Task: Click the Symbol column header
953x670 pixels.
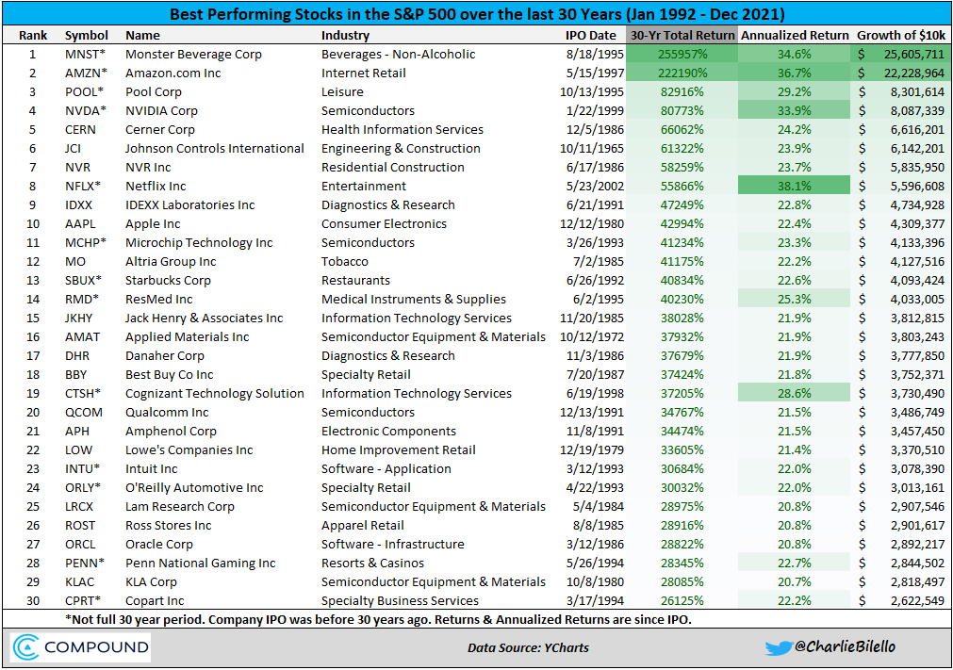Action: pyautogui.click(x=87, y=35)
